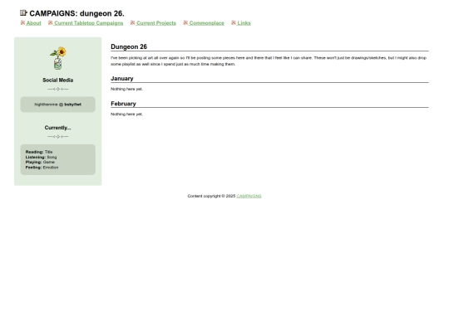Click the book icon beside the CAMPAIGNS title

click(23, 12)
